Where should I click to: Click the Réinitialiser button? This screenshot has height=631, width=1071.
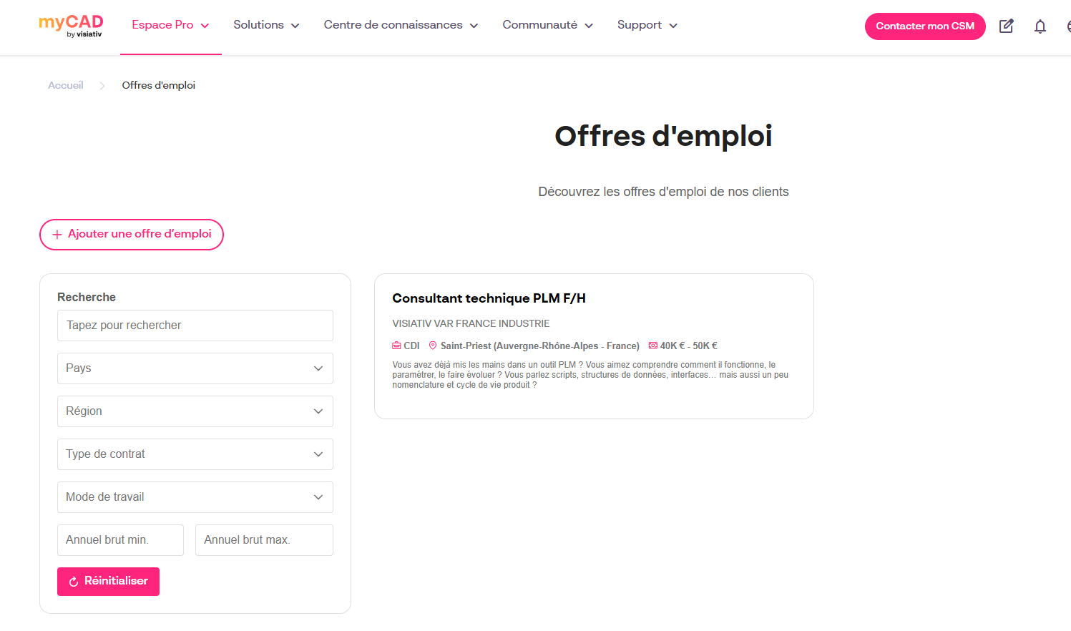(x=108, y=582)
